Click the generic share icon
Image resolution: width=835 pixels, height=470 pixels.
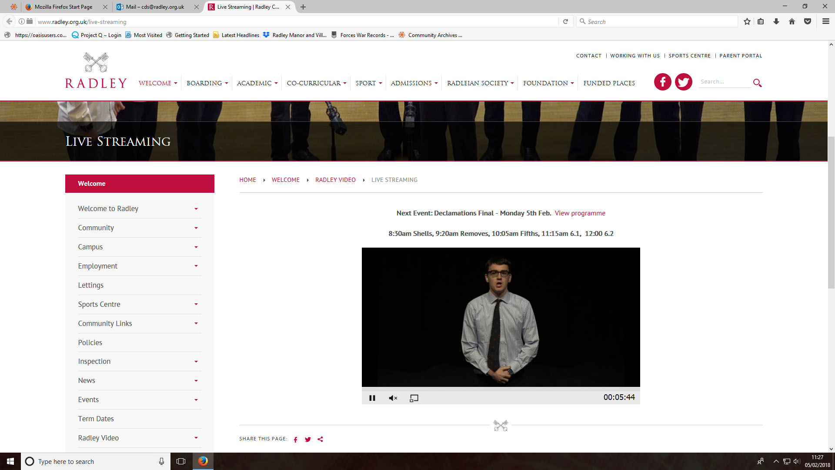click(x=321, y=439)
